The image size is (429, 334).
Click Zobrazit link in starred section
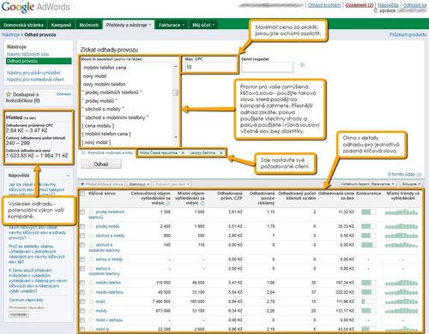click(63, 94)
